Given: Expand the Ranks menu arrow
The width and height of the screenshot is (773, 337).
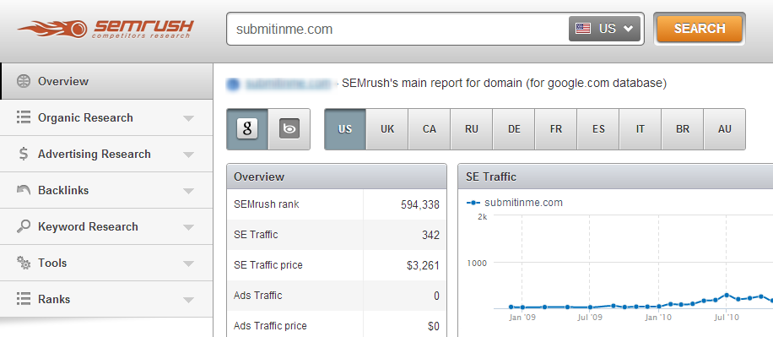Looking at the screenshot, I should click(188, 300).
